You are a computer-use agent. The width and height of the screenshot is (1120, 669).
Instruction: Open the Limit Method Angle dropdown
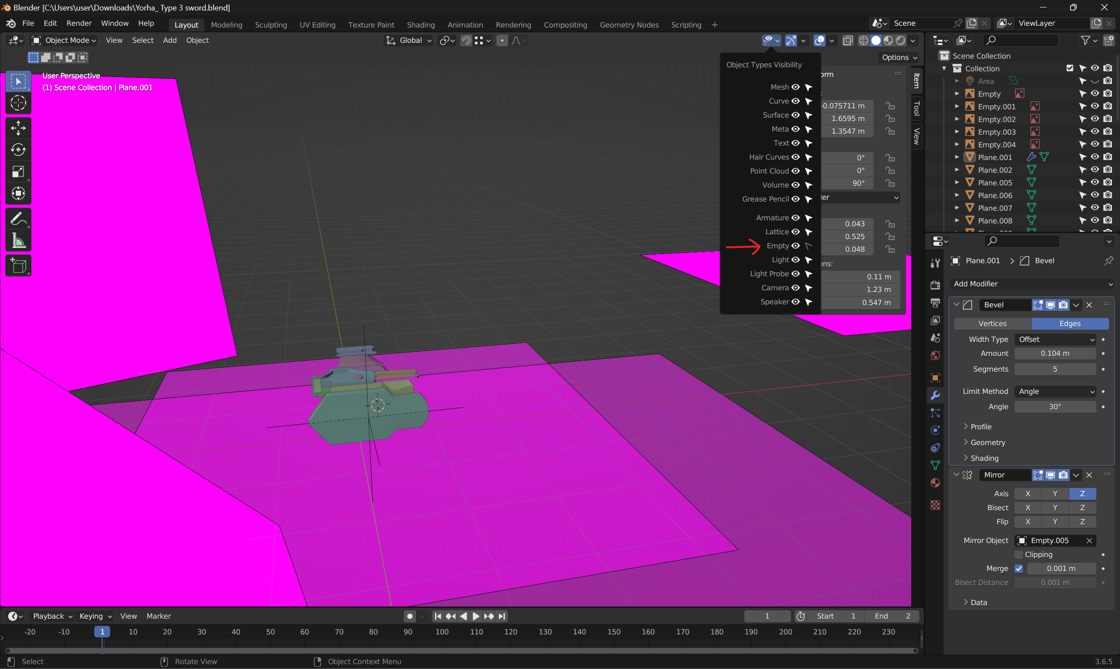point(1055,391)
